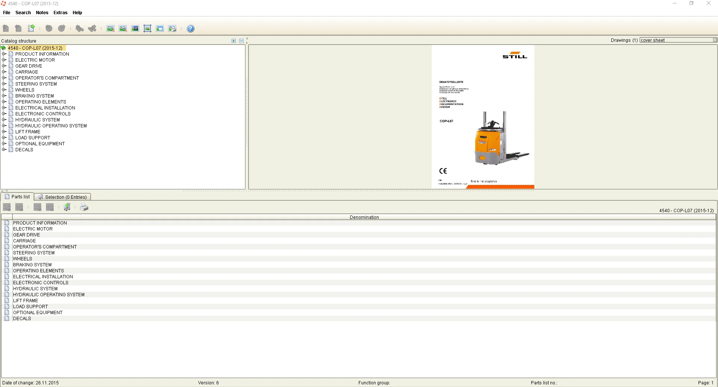718x387 pixels.
Task: Print the parts list with printer icon
Action: coord(84,207)
